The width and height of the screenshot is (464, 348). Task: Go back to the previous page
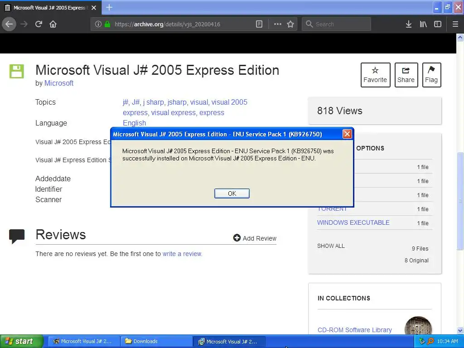[x=9, y=24]
